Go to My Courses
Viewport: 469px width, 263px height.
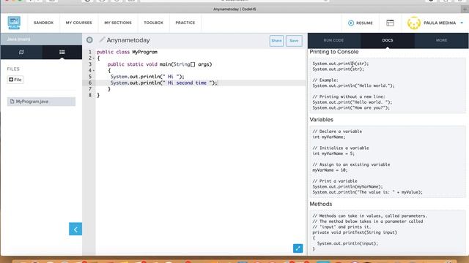pos(79,23)
